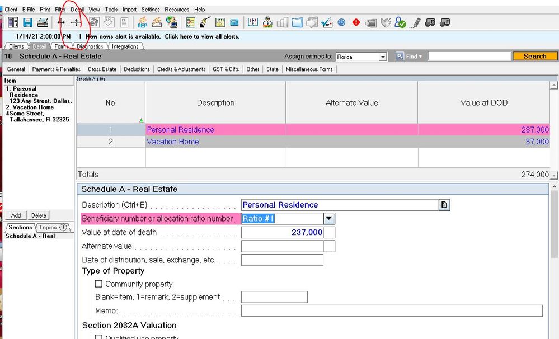The width and height of the screenshot is (559, 339).
Task: Go to the Deductions section tab
Action: click(x=137, y=69)
